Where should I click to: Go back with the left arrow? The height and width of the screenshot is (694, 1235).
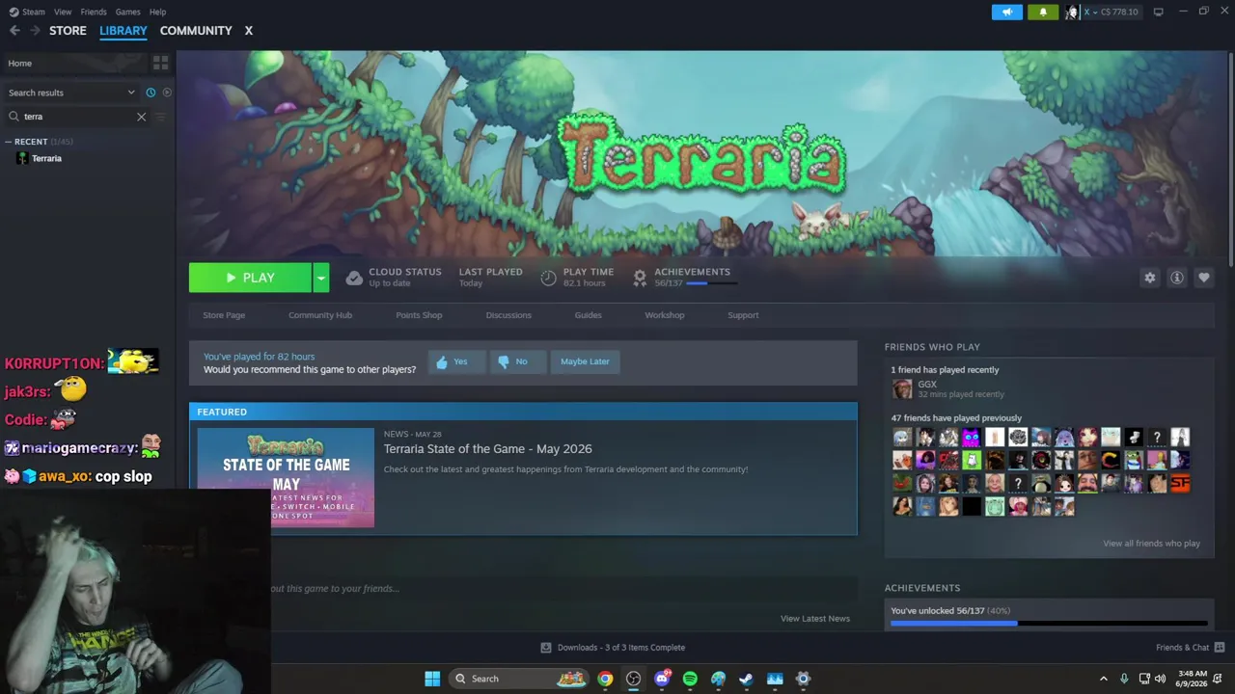pos(14,31)
